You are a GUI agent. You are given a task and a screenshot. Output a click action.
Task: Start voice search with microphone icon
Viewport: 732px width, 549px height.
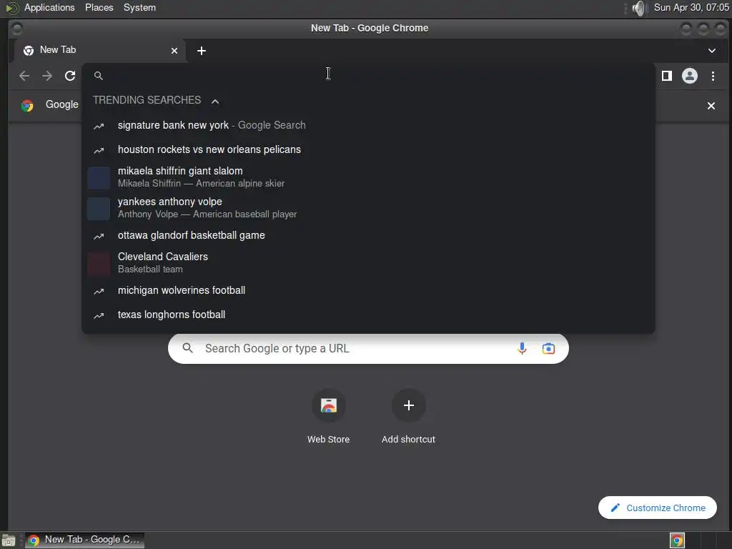(522, 348)
